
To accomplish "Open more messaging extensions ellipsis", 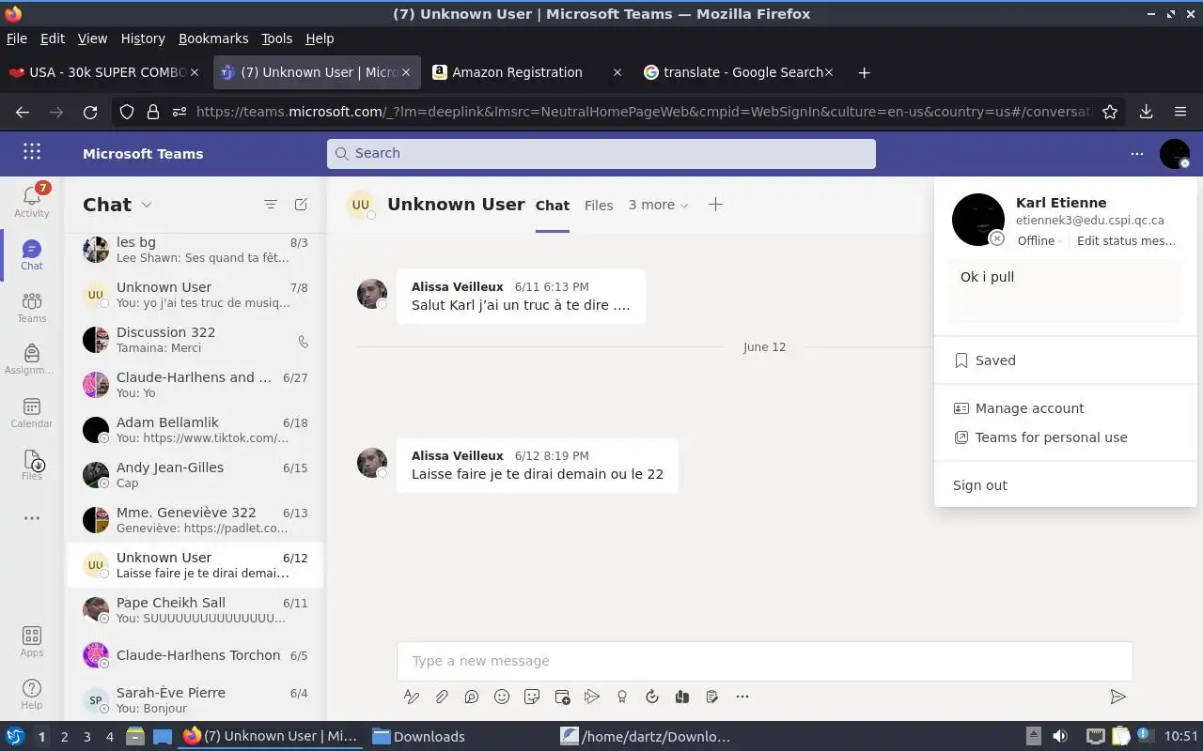I will 742,697.
